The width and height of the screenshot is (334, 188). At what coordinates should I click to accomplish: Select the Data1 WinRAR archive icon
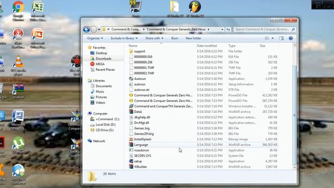coord(131,112)
